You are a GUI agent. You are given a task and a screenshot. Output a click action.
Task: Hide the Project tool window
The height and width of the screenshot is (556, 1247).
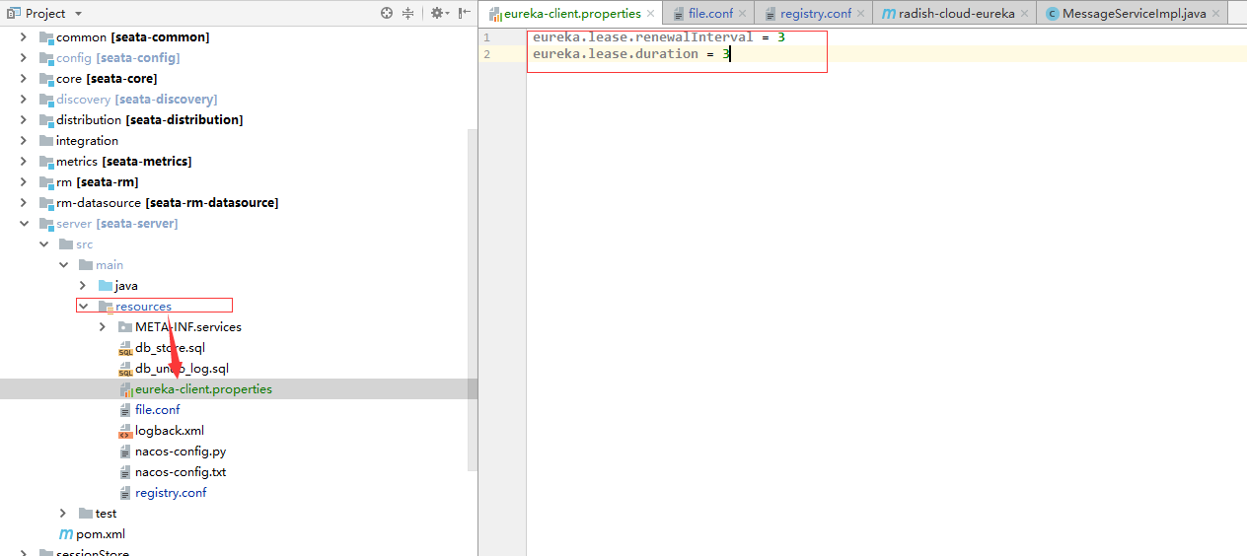[464, 13]
